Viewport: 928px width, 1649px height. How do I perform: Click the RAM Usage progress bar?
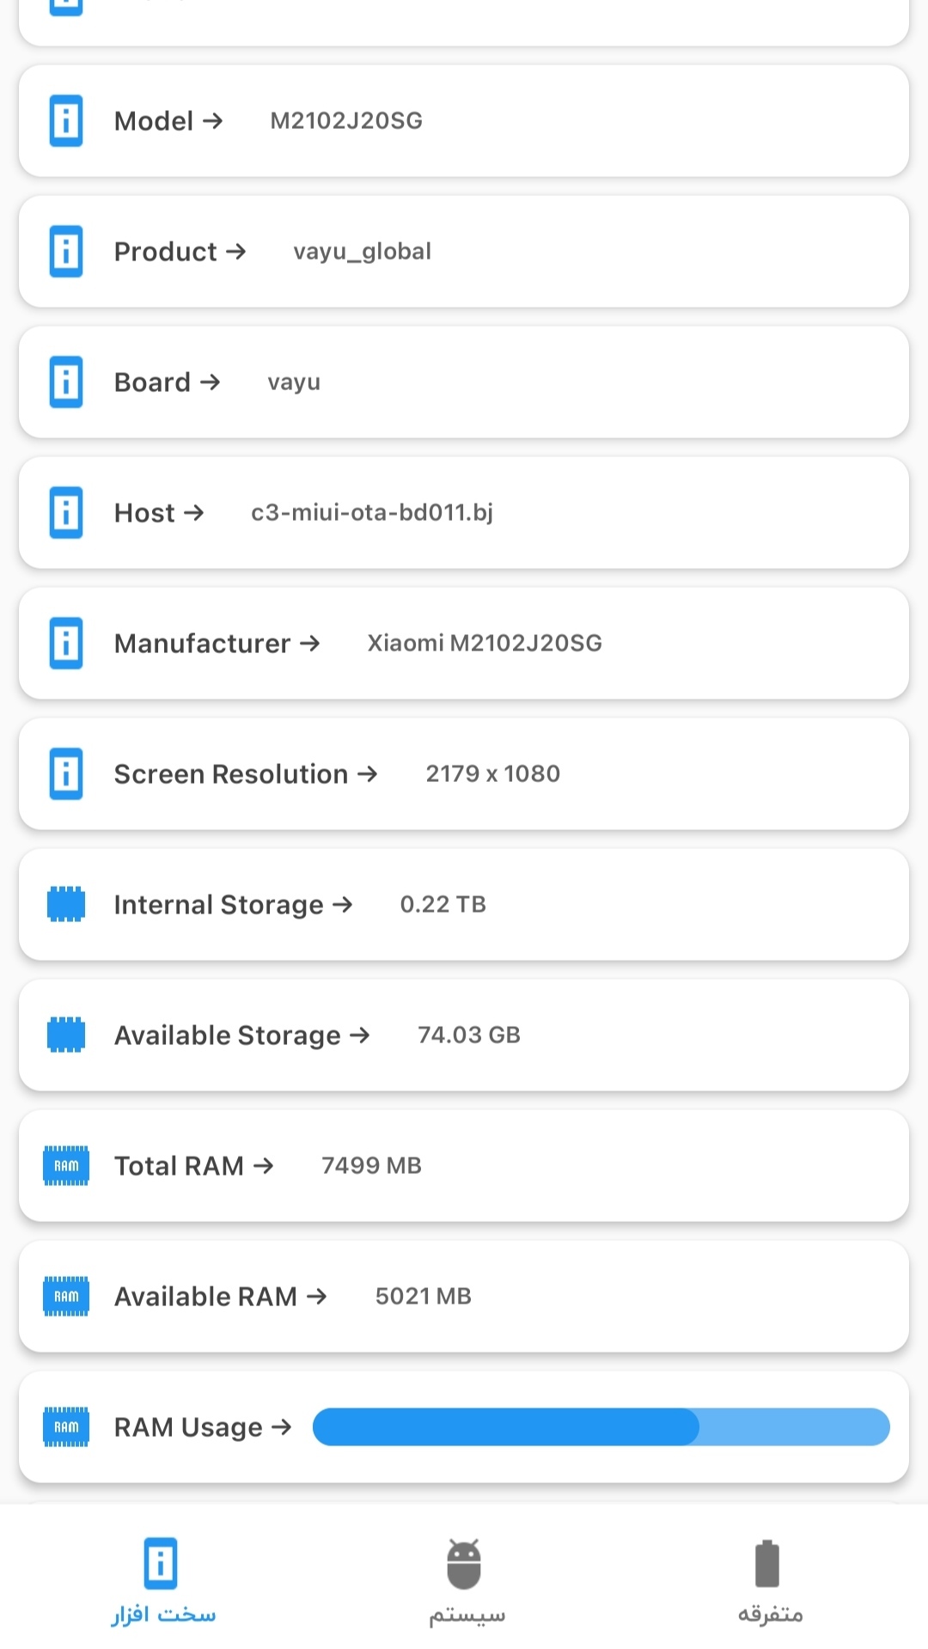(x=601, y=1427)
